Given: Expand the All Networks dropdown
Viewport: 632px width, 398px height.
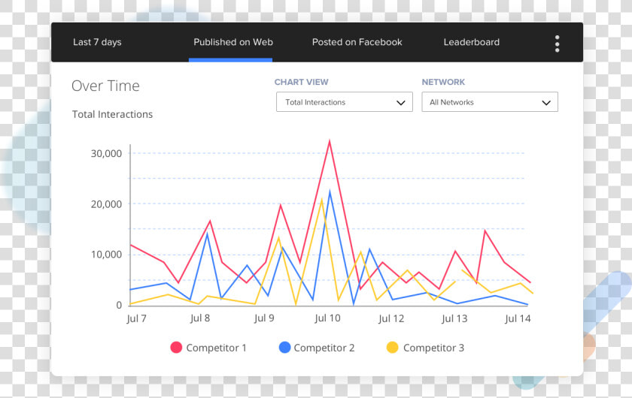Looking at the screenshot, I should pos(490,102).
